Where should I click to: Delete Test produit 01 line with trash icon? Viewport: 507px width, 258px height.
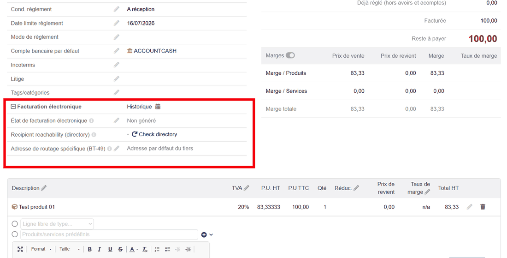pyautogui.click(x=483, y=206)
